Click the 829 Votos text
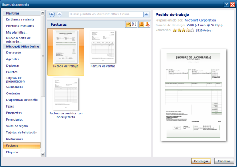 pos(204,31)
